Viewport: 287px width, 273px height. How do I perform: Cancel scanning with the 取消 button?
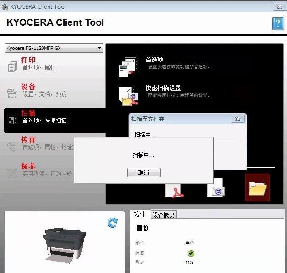144,172
